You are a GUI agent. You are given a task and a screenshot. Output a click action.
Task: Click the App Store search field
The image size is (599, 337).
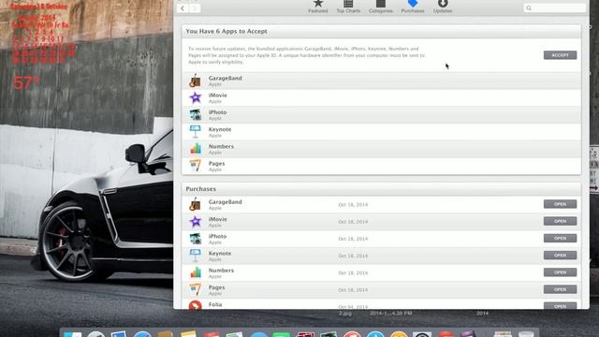[x=555, y=8]
